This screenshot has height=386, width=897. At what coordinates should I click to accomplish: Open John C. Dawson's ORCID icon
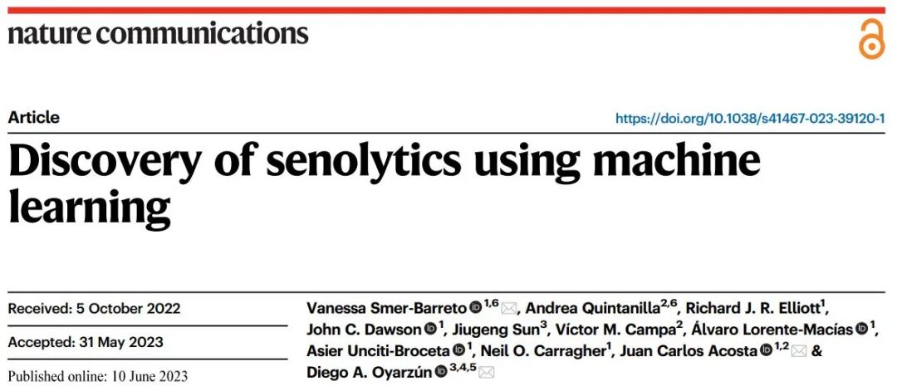tap(431, 329)
